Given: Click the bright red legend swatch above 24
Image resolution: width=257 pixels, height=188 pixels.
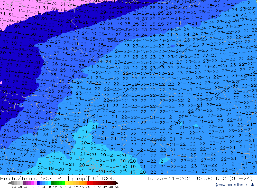Looking at the screenshot, I should click(89, 183).
